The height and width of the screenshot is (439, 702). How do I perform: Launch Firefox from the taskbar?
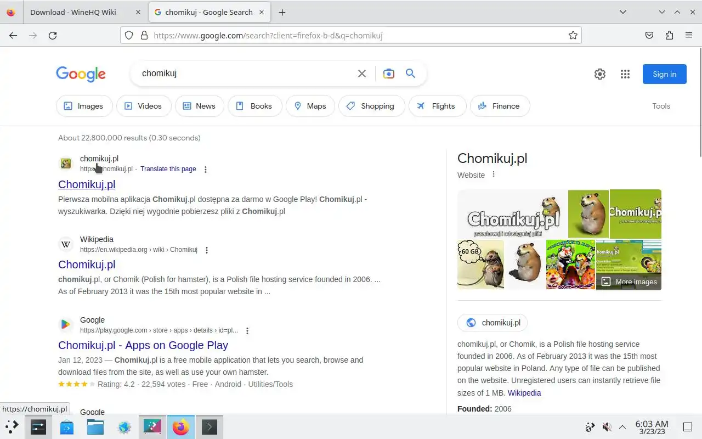pyautogui.click(x=180, y=427)
